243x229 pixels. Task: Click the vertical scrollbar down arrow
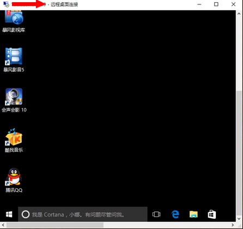coord(239,219)
